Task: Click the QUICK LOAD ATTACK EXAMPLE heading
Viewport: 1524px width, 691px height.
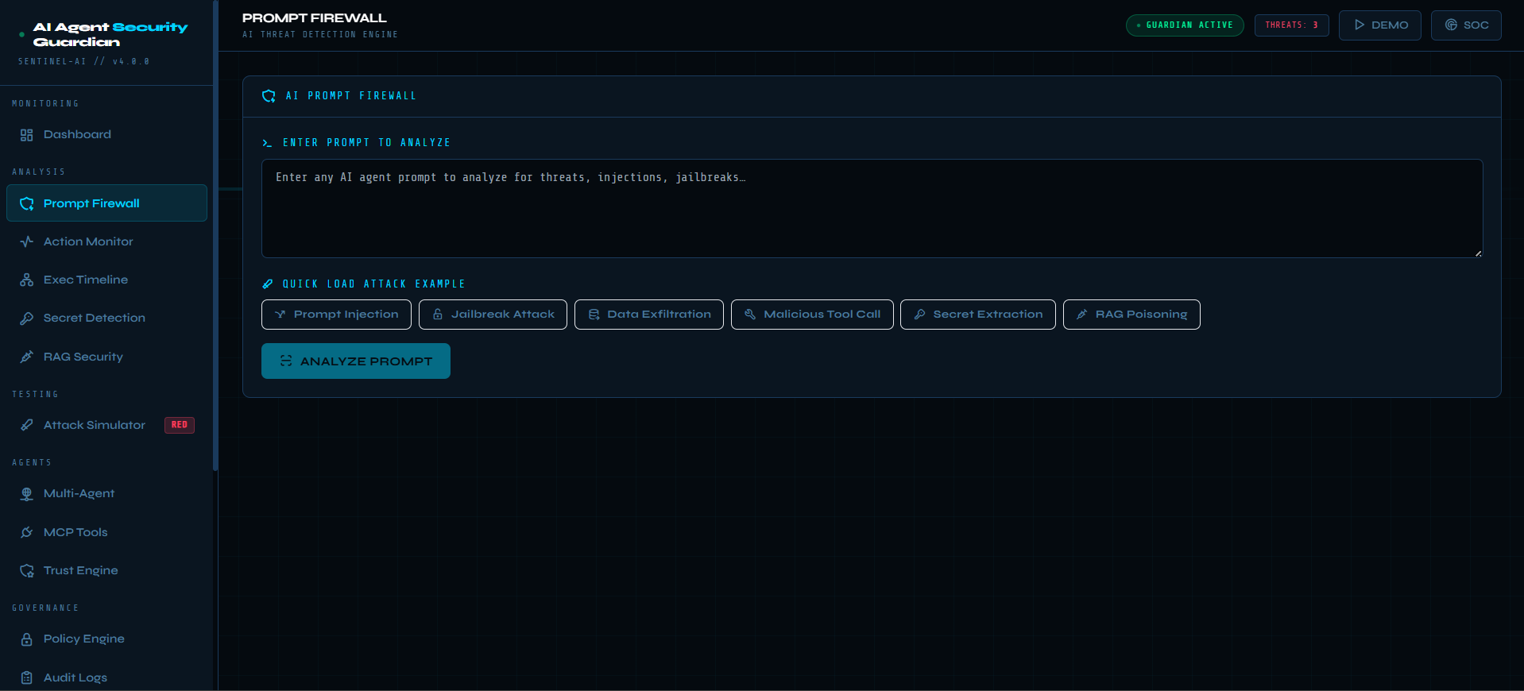Action: 374,284
